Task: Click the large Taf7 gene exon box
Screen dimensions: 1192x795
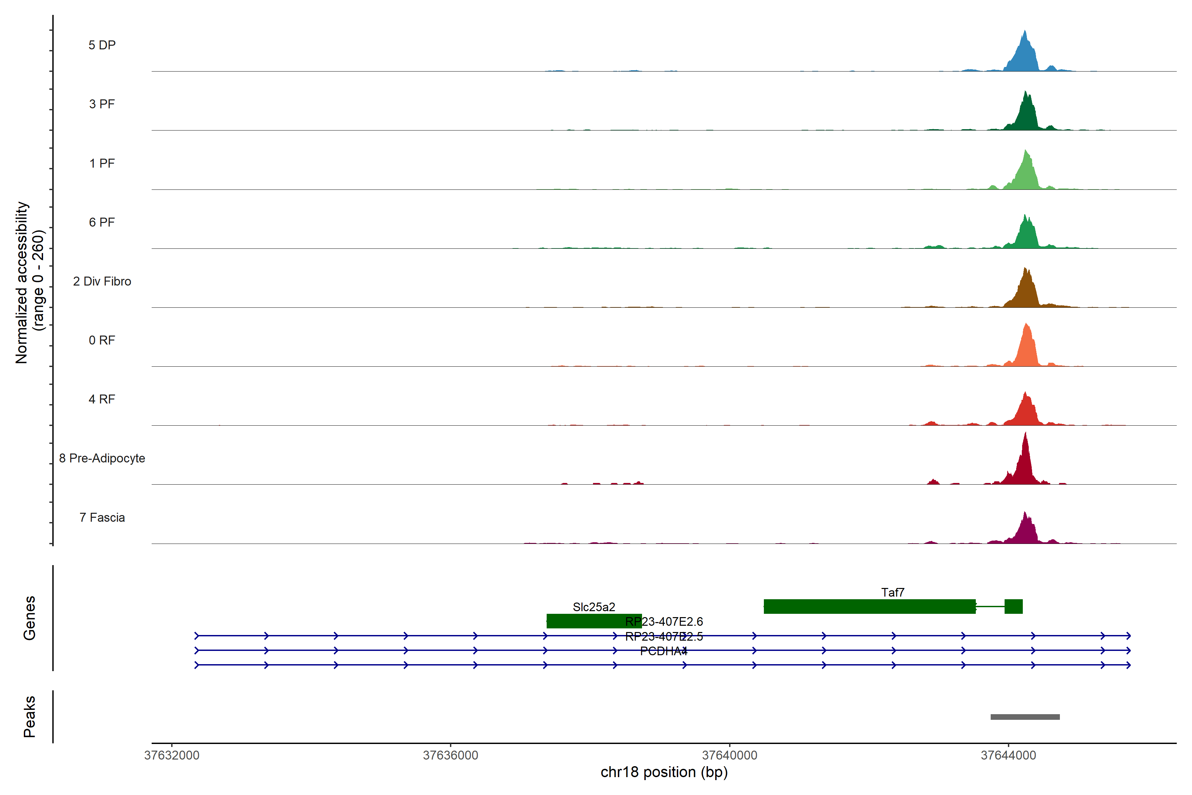Action: pyautogui.click(x=869, y=607)
